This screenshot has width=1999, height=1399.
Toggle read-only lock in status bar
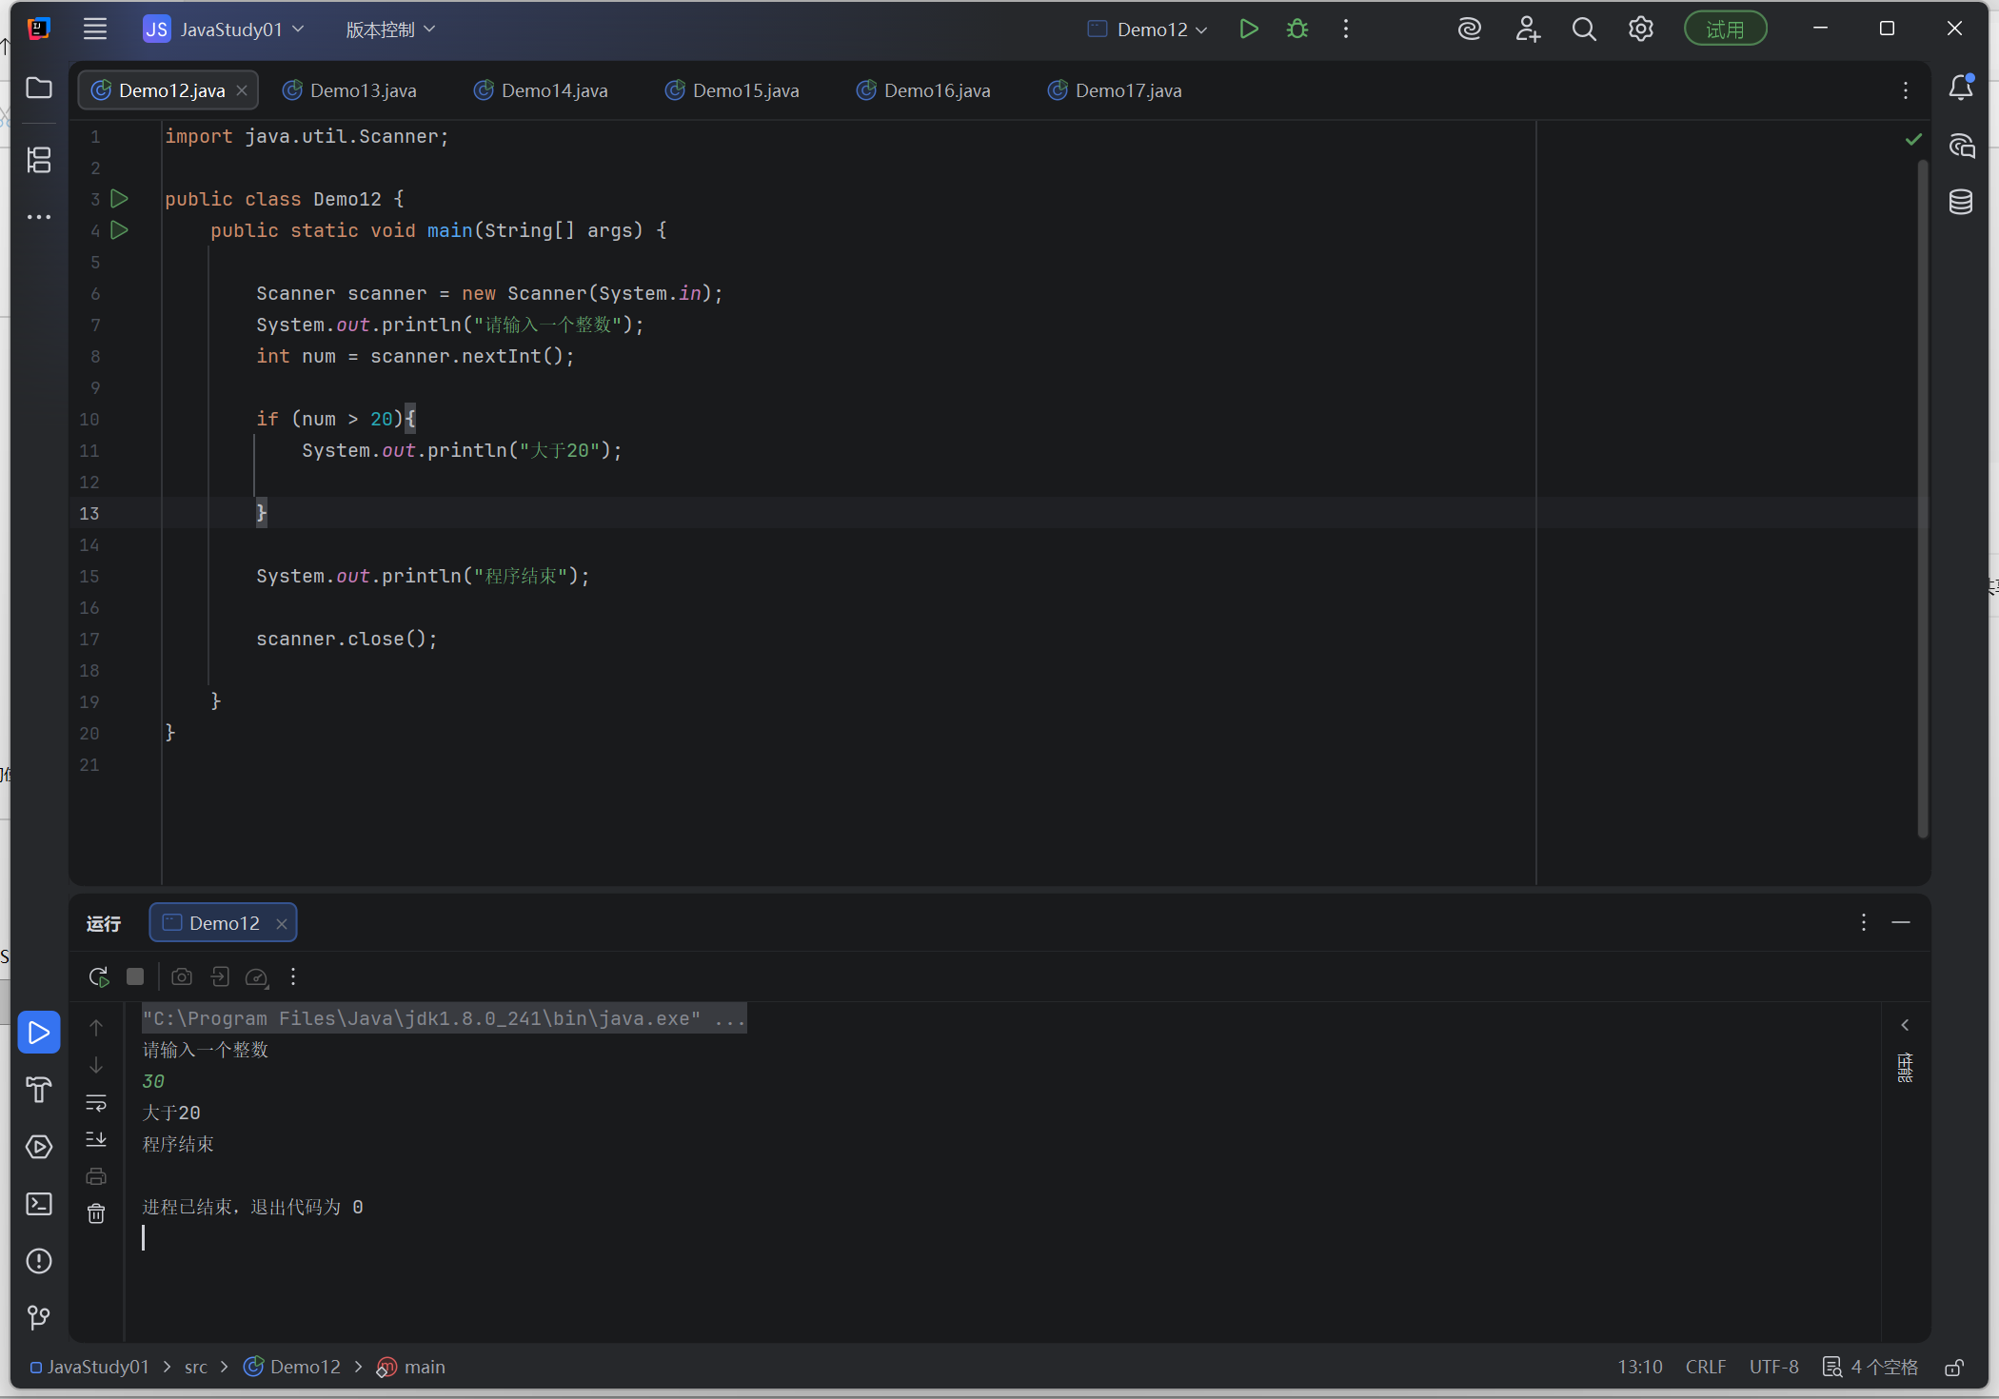1954,1367
